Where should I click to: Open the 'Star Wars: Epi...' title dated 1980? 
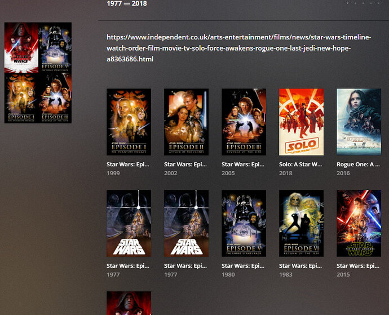tap(243, 266)
